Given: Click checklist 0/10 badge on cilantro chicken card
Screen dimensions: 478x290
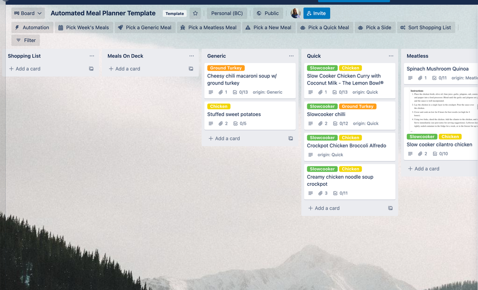Looking at the screenshot, I should point(440,154).
